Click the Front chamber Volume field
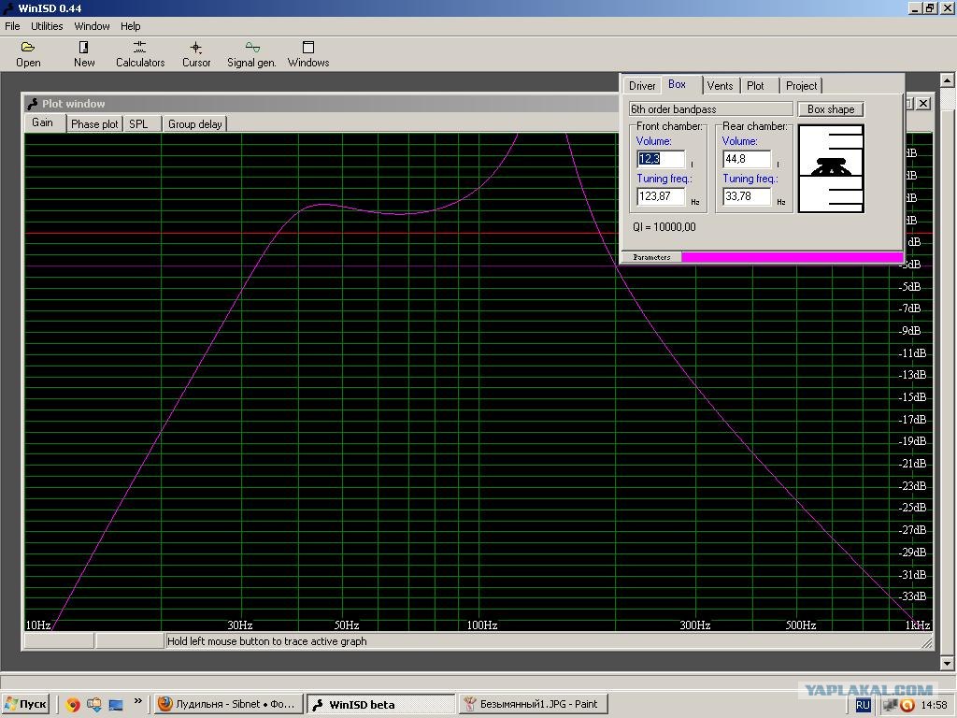Viewport: 957px width, 718px height. pos(661,159)
